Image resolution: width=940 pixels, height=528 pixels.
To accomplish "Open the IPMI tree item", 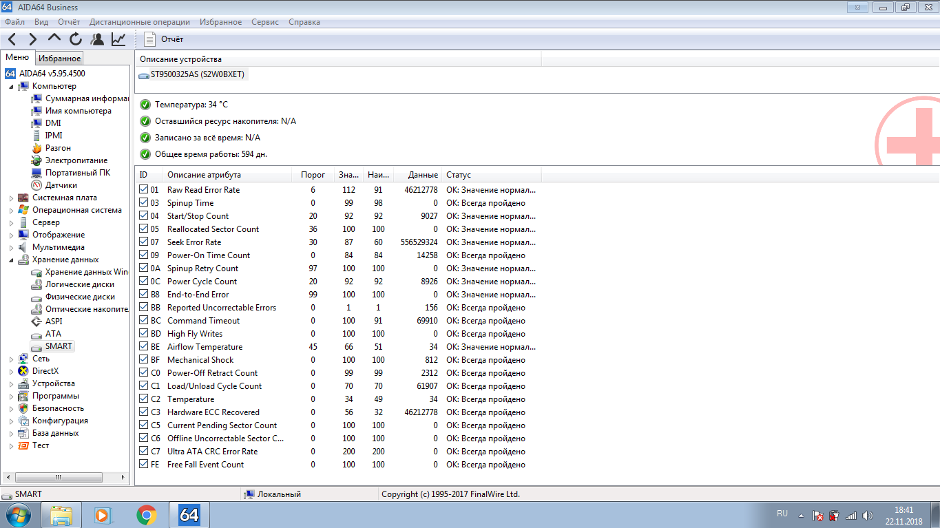I will pos(53,136).
